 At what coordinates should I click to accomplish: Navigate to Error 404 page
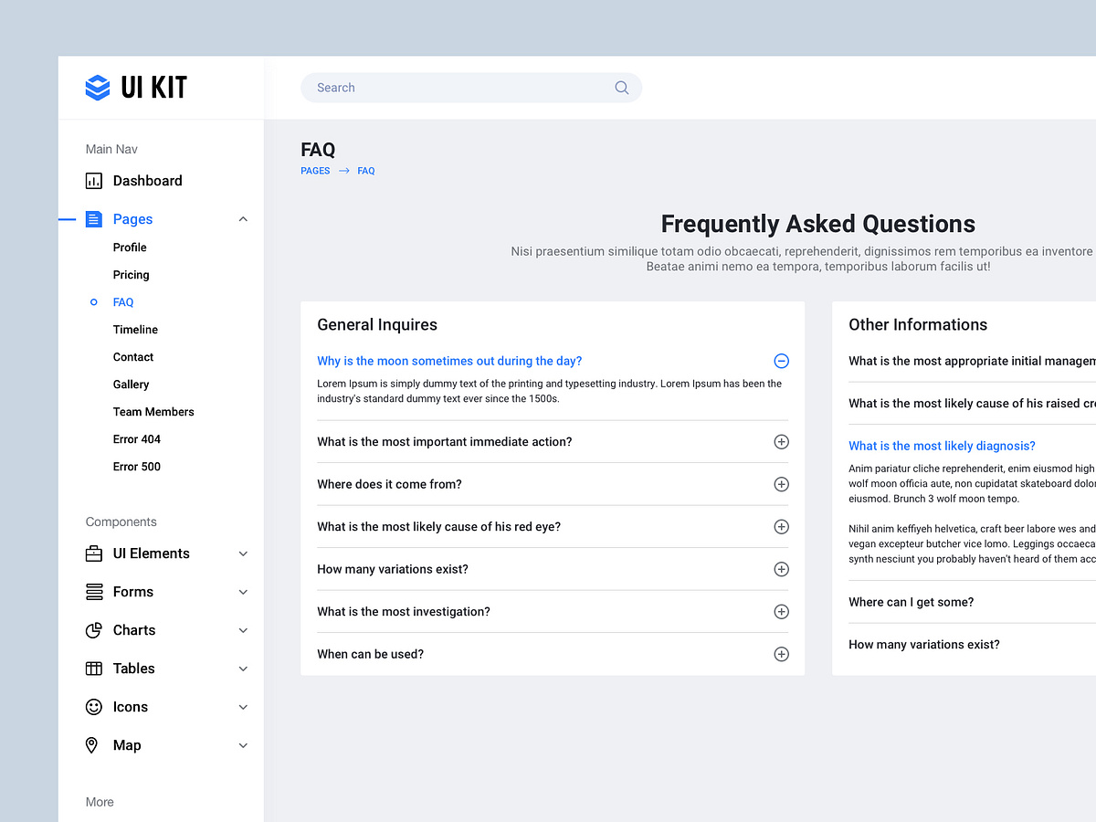(136, 438)
